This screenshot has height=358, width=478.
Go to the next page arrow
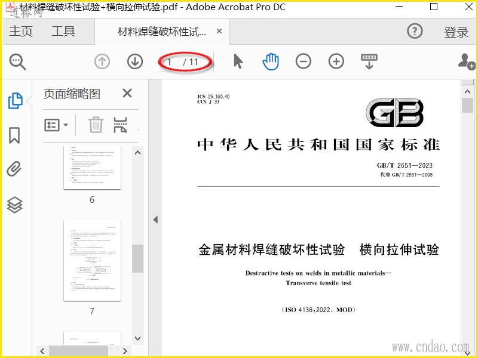point(135,61)
